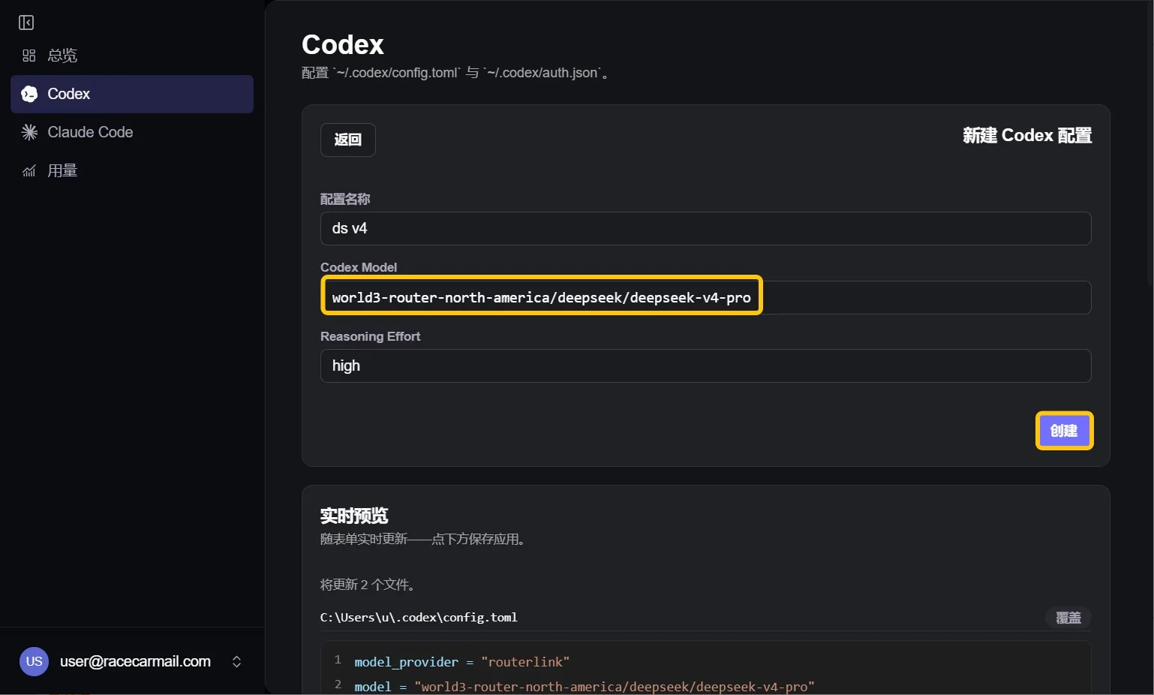
Task: Click the 实时预览 heading
Action: point(354,516)
